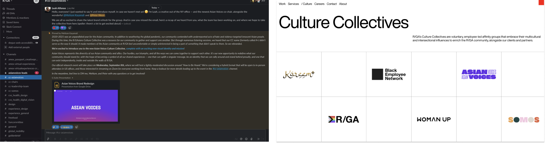545x143 pixels.
Task: Collapse the G Suite Presentation attachment
Action: tap(72, 78)
